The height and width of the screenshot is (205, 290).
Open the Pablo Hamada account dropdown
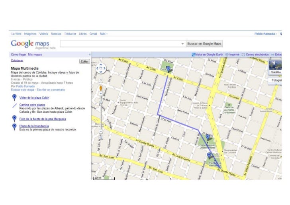(x=266, y=34)
